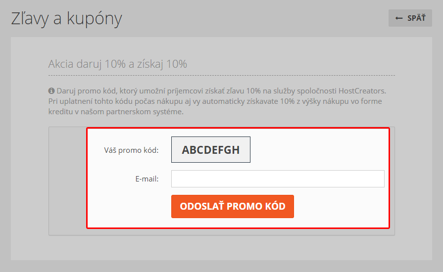This screenshot has width=443, height=272.
Task: Click the dashed divider under the Akcia heading
Action: (222, 76)
